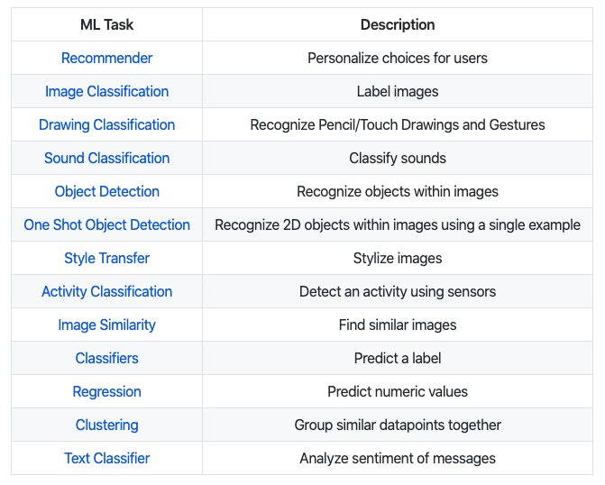The image size is (605, 485).
Task: Click the 'Recognize Pencil/Touch Drawings and Gestures' text
Action: [x=398, y=125]
